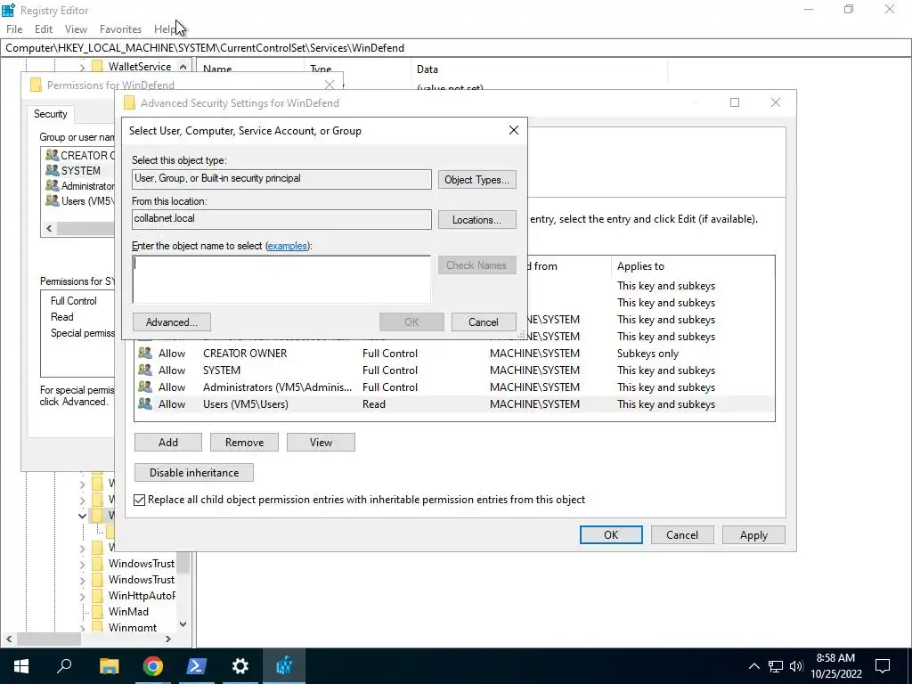Click the user icon of Users (VM5\Users) row
Viewport: 912px width, 684px height.
(x=145, y=403)
